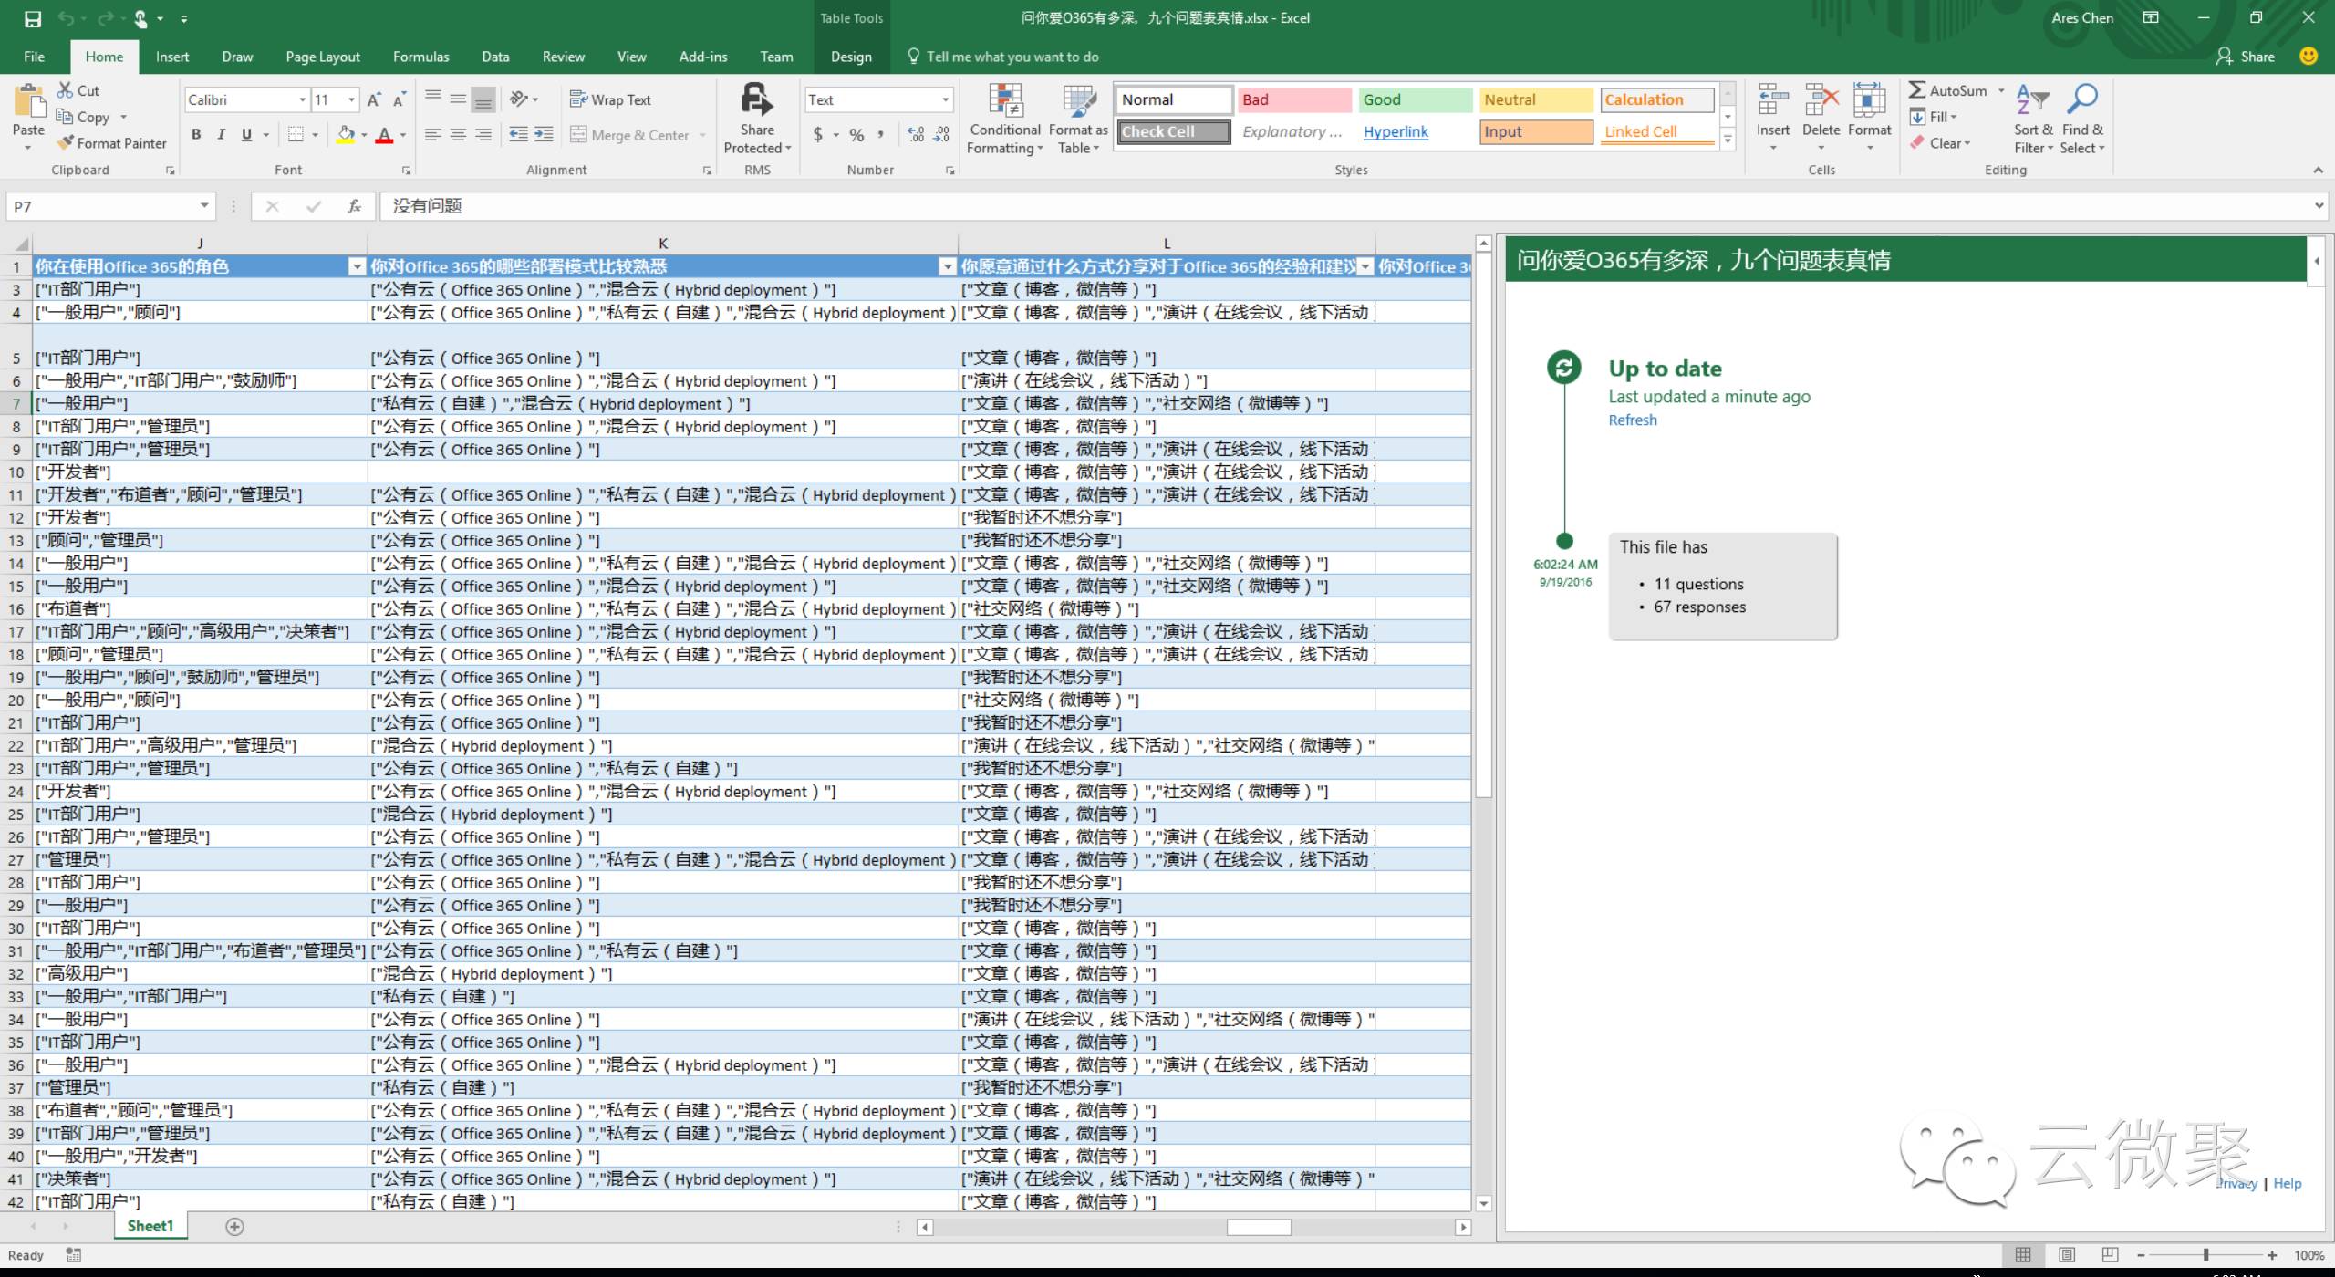Screen dimensions: 2335x1277
Task: Open the Clear eraser menu
Action: [x=1941, y=143]
